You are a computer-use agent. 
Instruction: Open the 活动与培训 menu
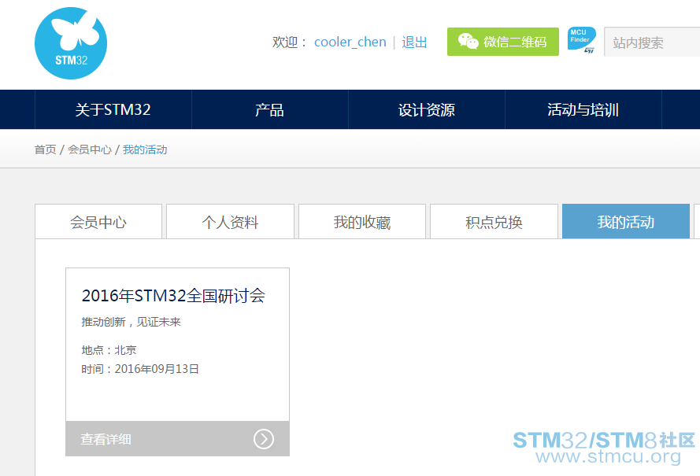click(x=583, y=109)
